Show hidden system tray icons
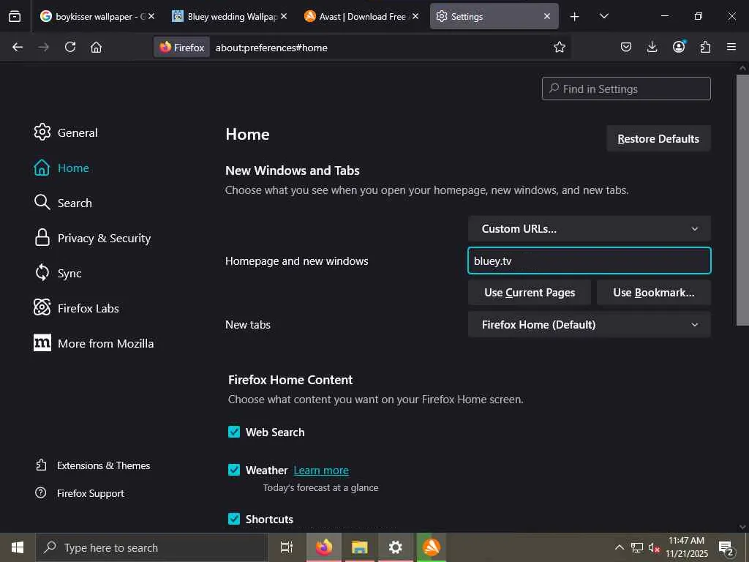 619,547
